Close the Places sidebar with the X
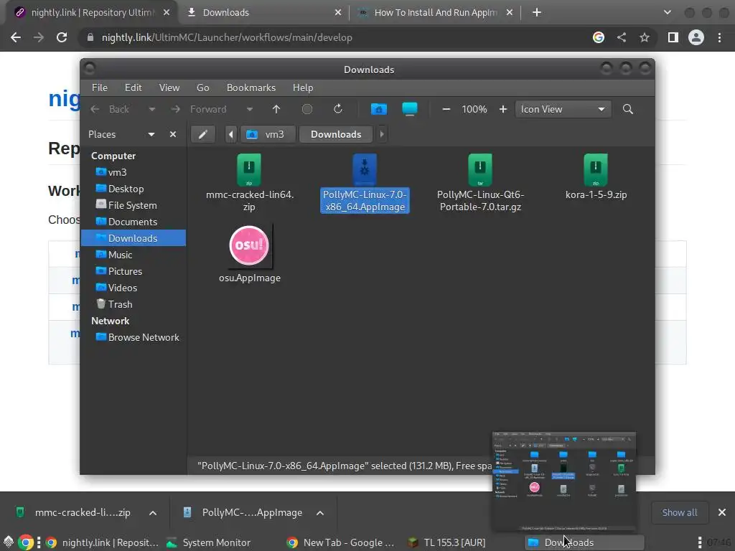The height and width of the screenshot is (551, 735). click(173, 134)
